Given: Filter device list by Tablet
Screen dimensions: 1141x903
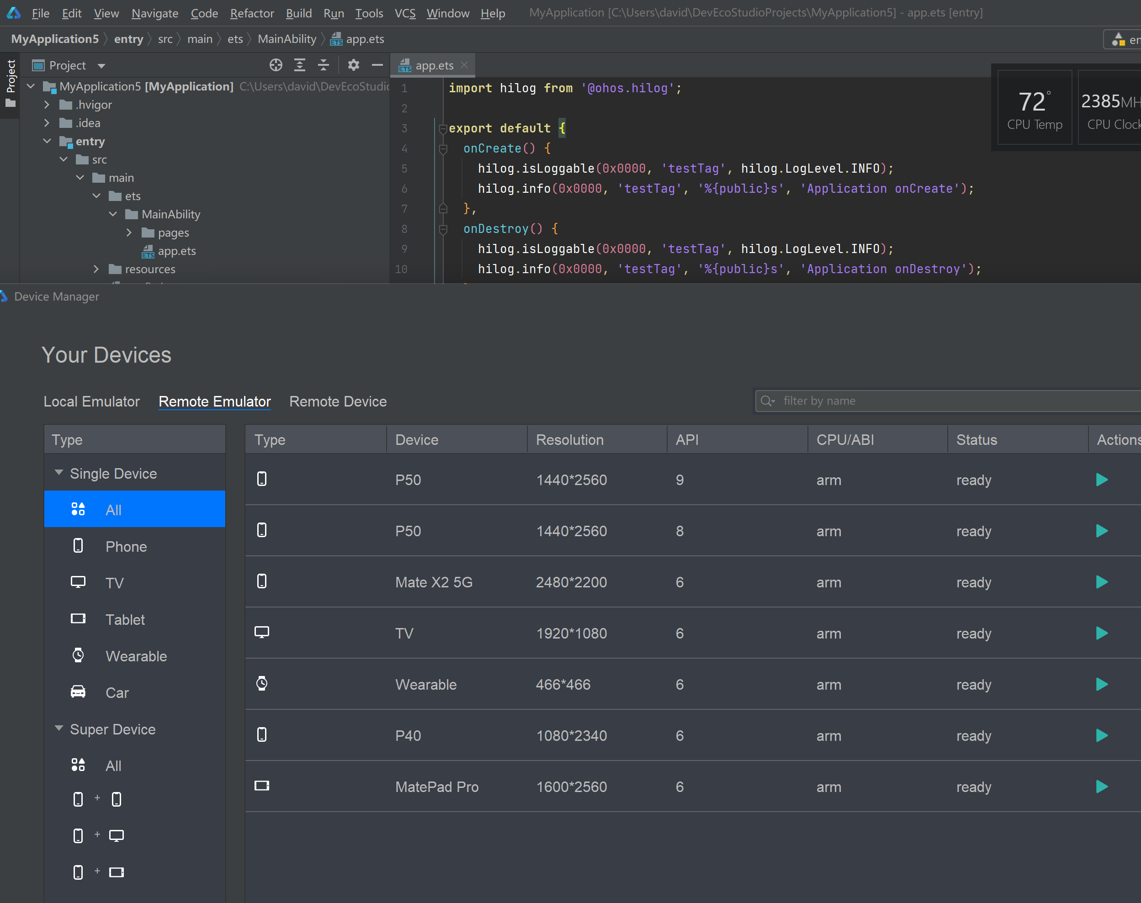Looking at the screenshot, I should 134,619.
